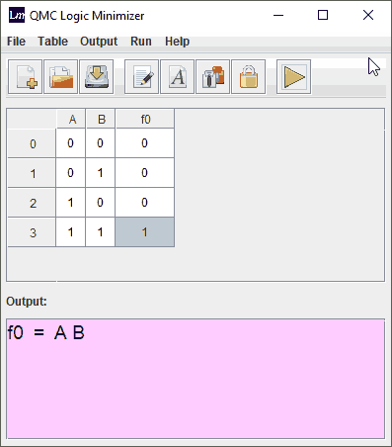Open the Output menu

[x=99, y=42]
